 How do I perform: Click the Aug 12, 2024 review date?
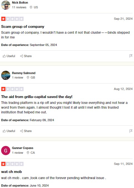[123, 89]
